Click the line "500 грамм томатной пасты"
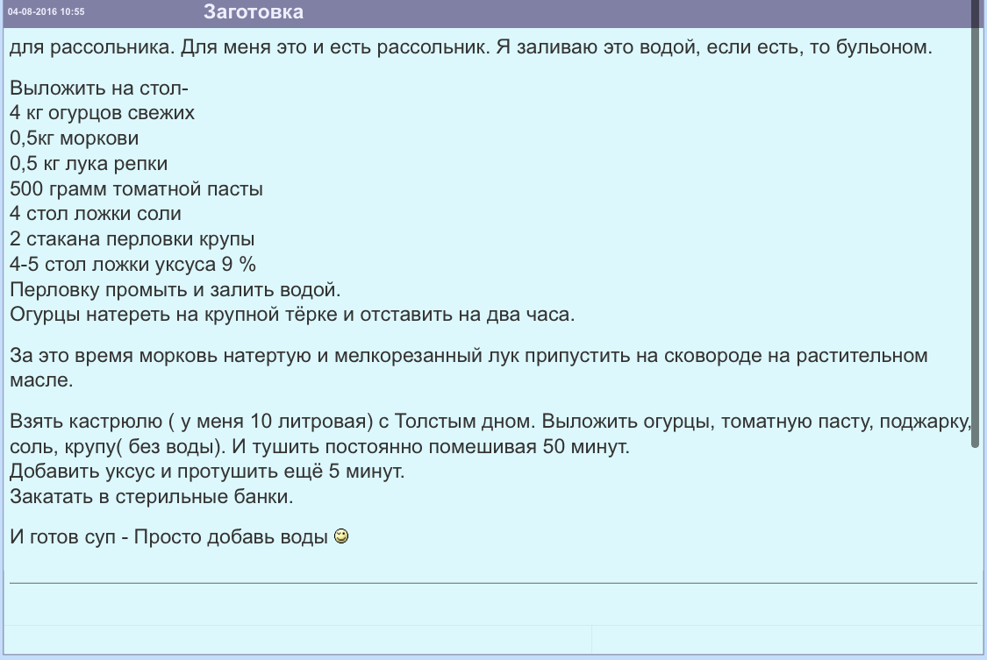Image resolution: width=987 pixels, height=660 pixels. coord(136,188)
